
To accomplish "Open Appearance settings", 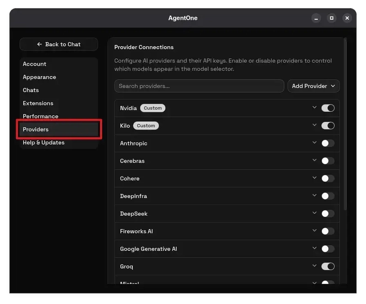I will coord(59,77).
